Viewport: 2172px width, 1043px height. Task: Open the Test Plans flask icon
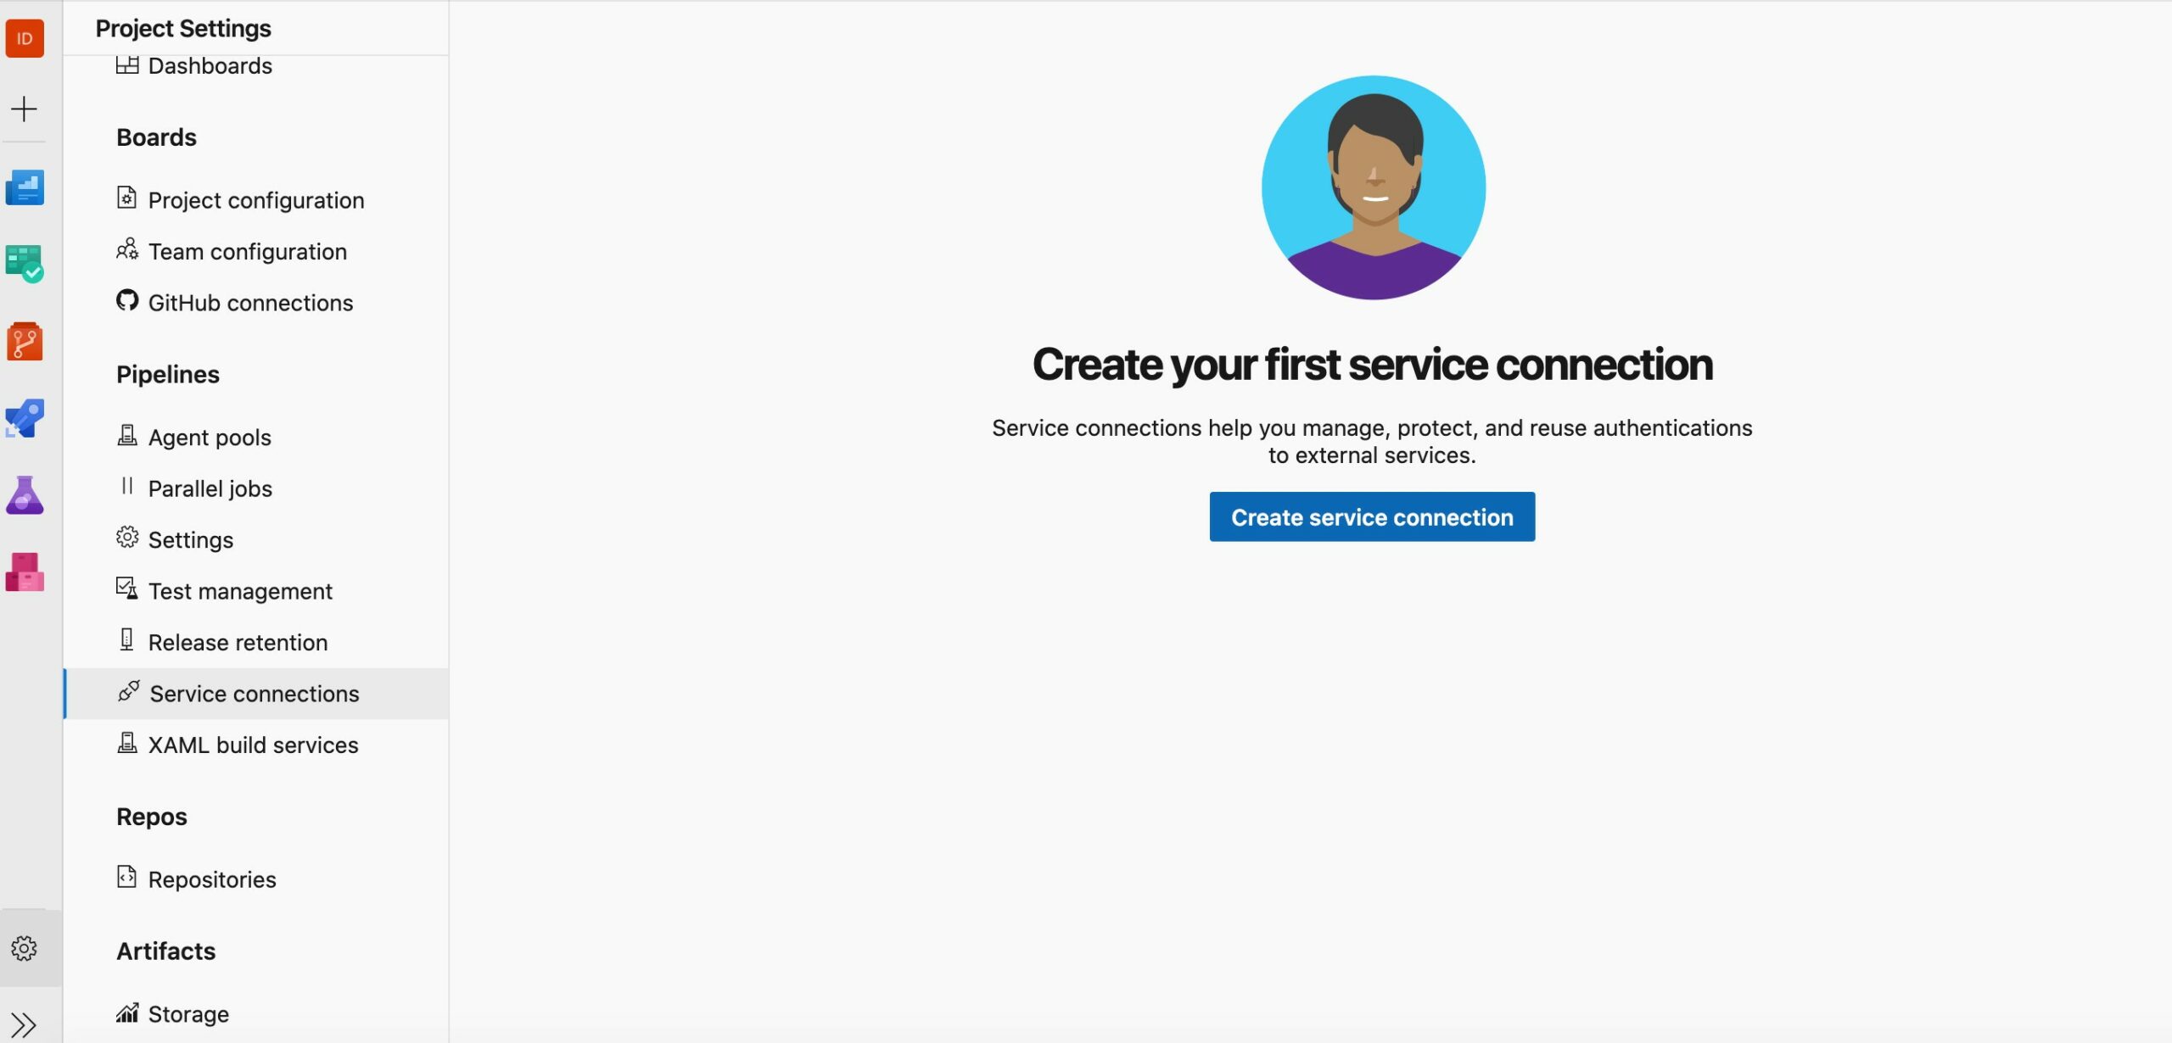pos(25,495)
